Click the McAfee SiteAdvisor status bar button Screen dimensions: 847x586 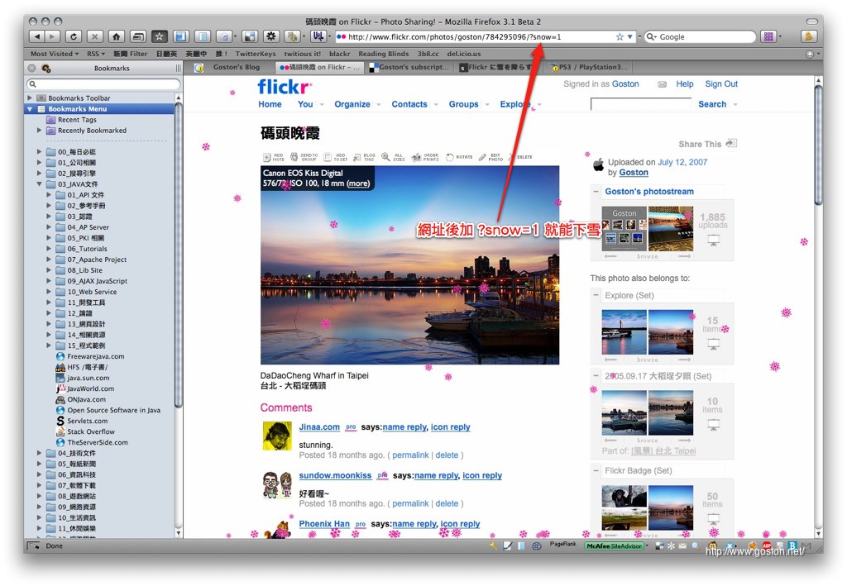pyautogui.click(x=615, y=546)
